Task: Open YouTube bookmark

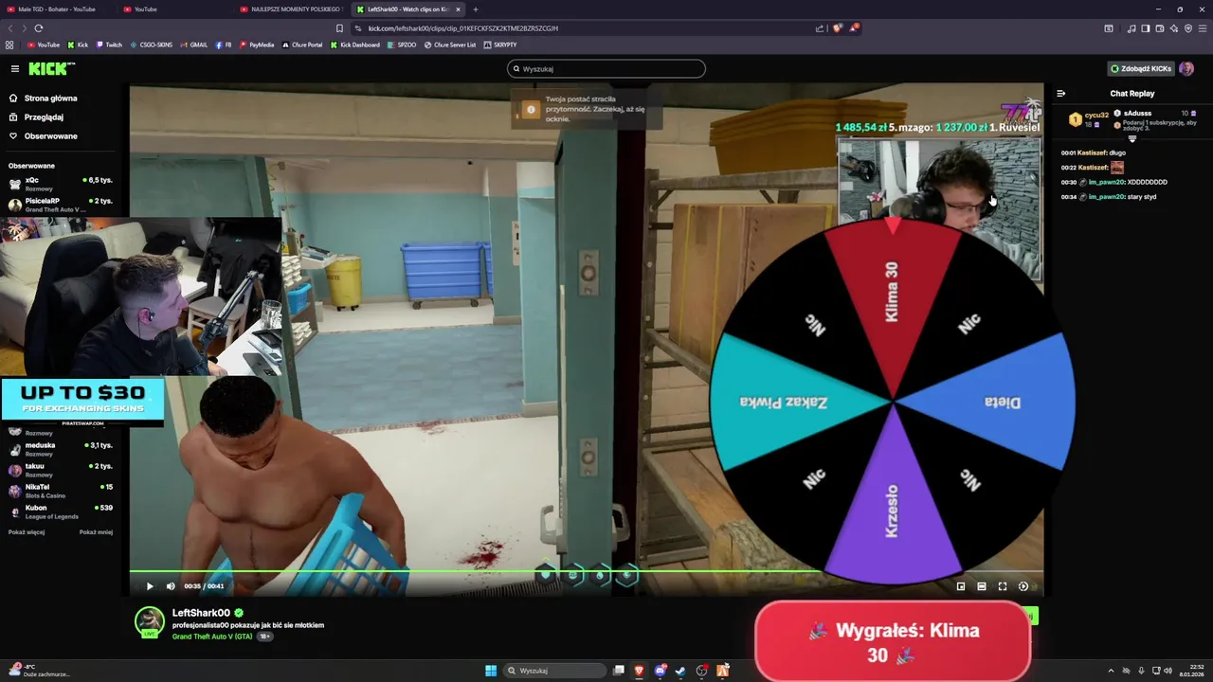Action: point(43,45)
